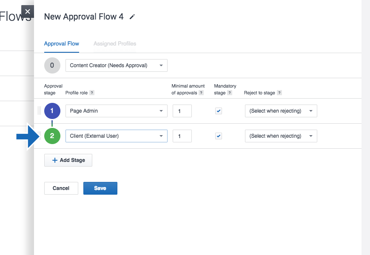This screenshot has height=255, width=370.
Task: Toggle Mandatory stage checkbox for Page Admin
Action: point(218,110)
